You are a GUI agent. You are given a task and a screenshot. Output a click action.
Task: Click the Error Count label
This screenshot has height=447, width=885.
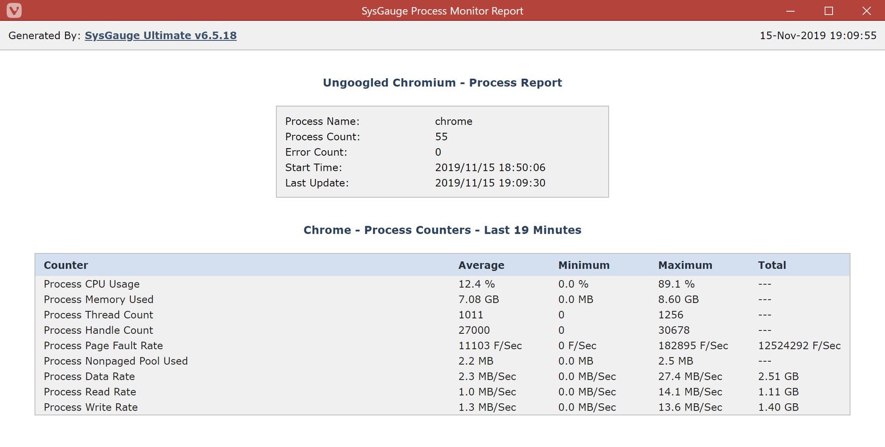pyautogui.click(x=316, y=152)
